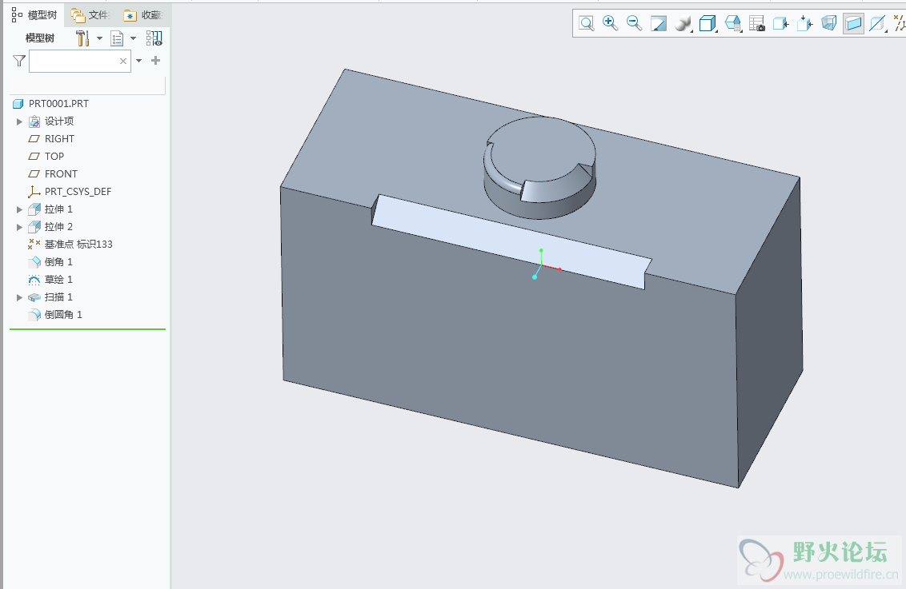The height and width of the screenshot is (589, 906).
Task: Select the TOP datum plane
Action: (x=54, y=157)
